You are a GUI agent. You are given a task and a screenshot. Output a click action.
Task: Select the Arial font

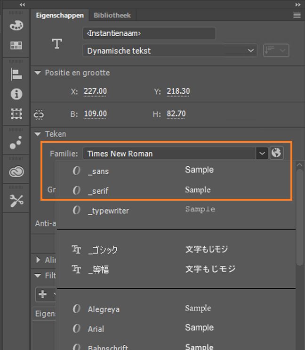coord(176,329)
